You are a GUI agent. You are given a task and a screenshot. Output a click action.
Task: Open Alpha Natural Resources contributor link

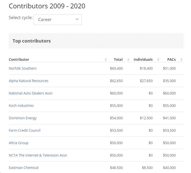28,81
